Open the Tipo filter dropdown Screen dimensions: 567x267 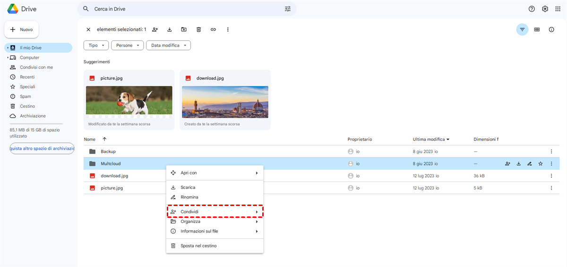[96, 45]
